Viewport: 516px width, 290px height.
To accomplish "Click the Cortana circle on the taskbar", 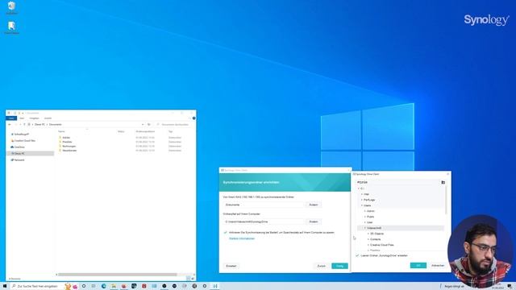I will (x=84, y=286).
